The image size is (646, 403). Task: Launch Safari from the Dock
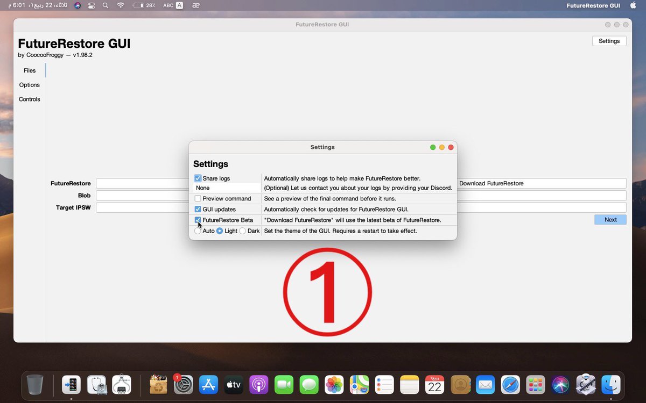click(x=510, y=385)
